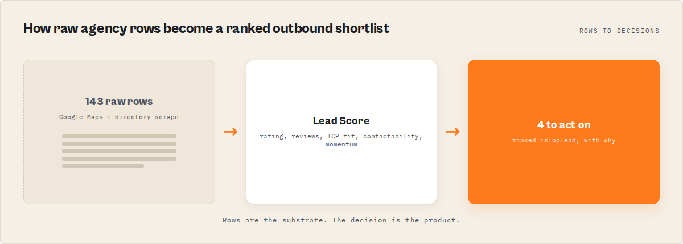Select the top placeholder line in raw rows card
Screen dimensions: 683x244
pyautogui.click(x=119, y=136)
